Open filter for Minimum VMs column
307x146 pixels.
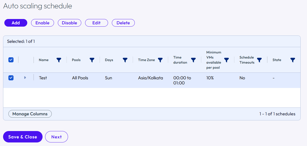pos(226,60)
